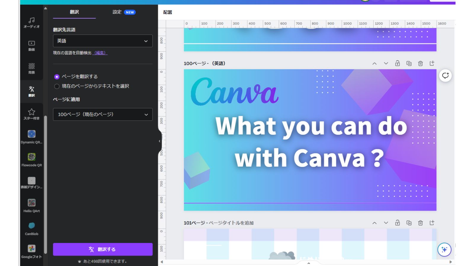
Task: Click the ページに適用 label
Action: tap(66, 99)
